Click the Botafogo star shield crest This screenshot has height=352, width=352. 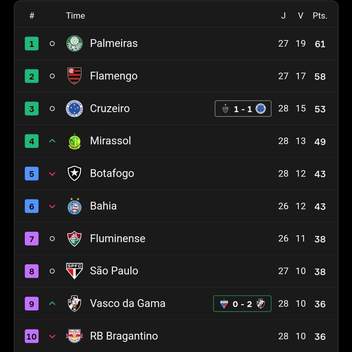[x=74, y=173]
